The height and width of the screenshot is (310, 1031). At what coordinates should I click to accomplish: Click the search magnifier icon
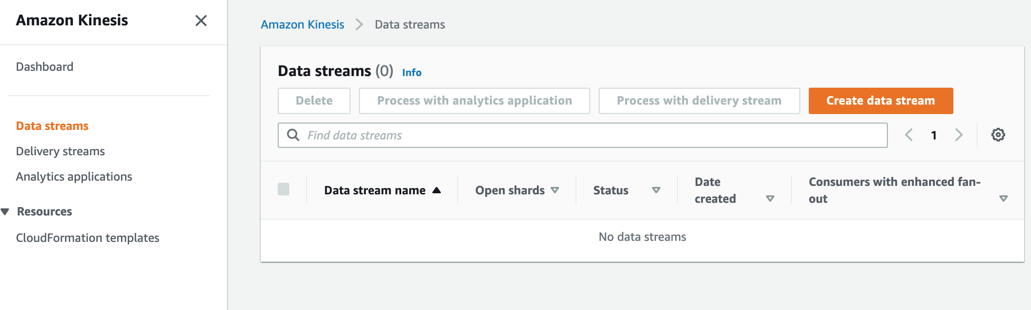[x=293, y=135]
